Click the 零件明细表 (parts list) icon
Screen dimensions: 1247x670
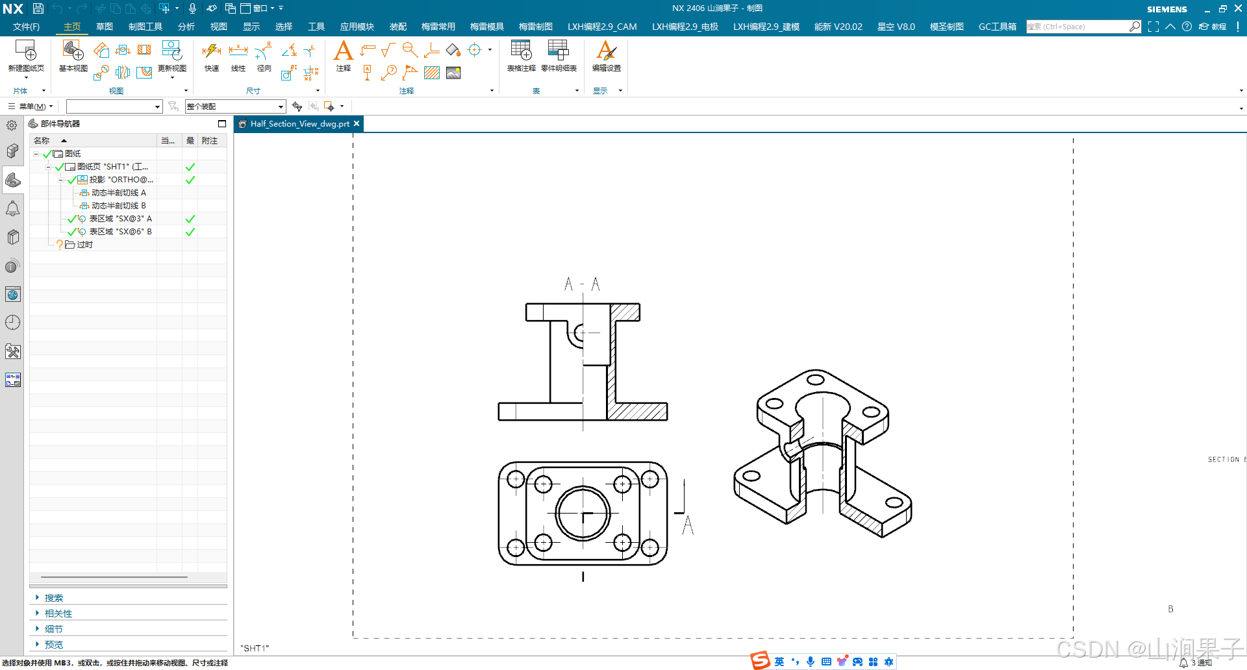(559, 51)
